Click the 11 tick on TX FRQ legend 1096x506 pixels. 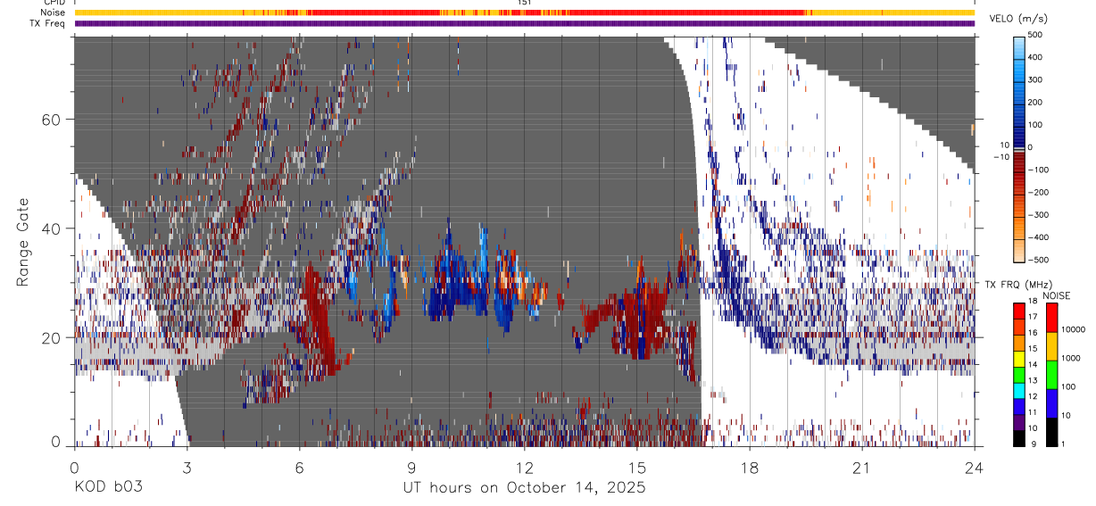pyautogui.click(x=1034, y=412)
